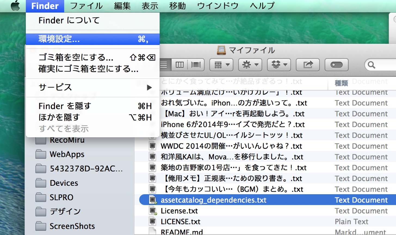Image resolution: width=396 pixels, height=235 pixels.
Task: Click the ScreenShots folder icon
Action: 41,226
